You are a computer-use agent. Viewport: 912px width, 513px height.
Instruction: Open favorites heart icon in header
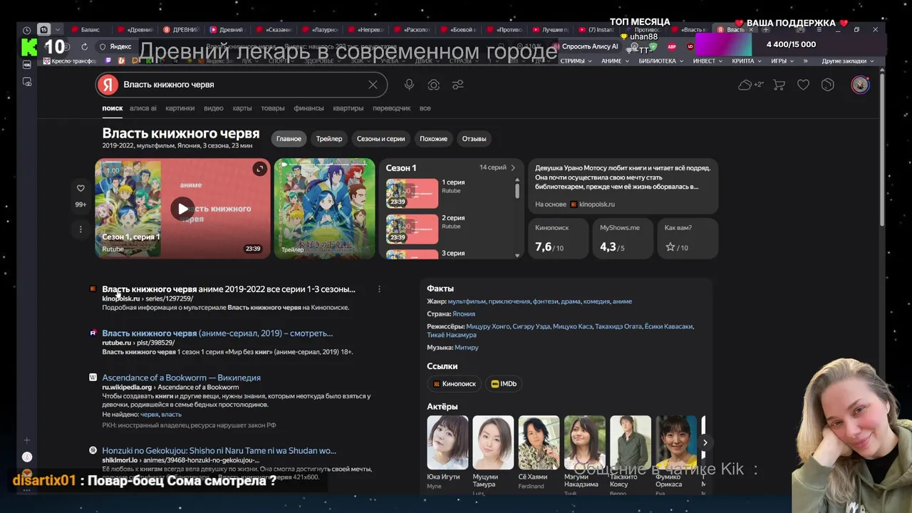point(803,85)
